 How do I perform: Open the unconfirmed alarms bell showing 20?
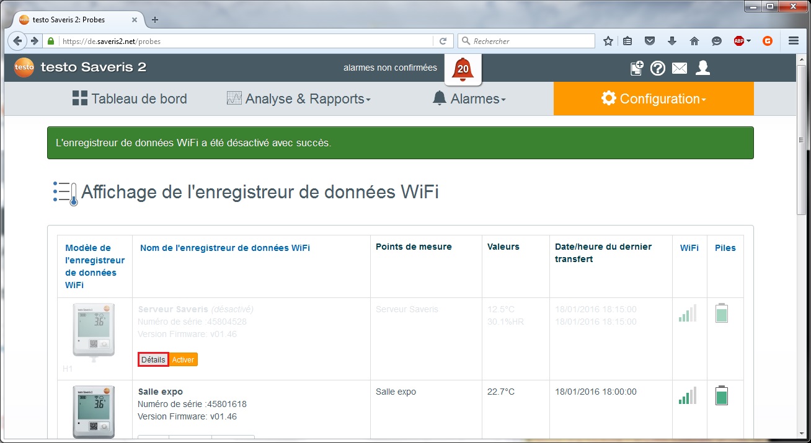[x=463, y=69]
